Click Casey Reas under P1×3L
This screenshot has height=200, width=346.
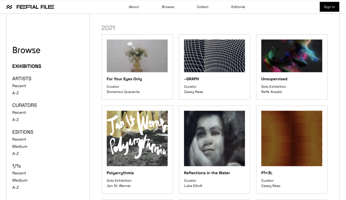[271, 186]
